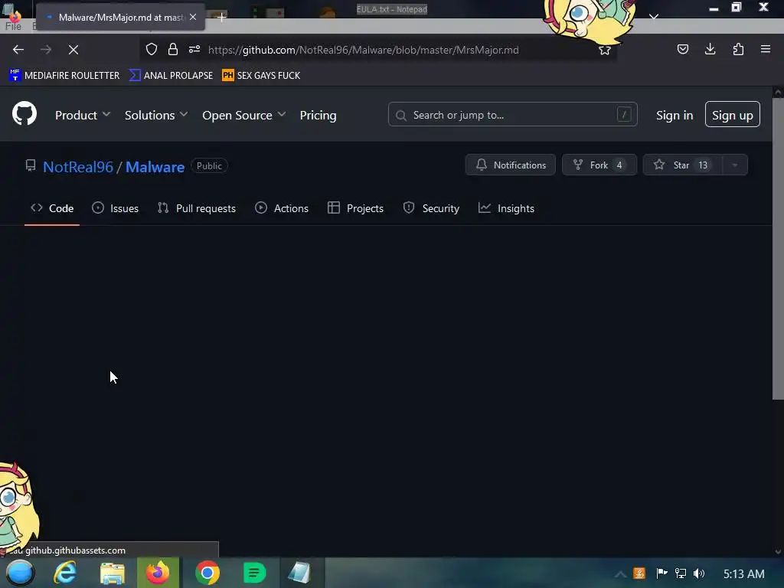Open the Firefox downloads panel
The image size is (784, 588).
(x=710, y=49)
